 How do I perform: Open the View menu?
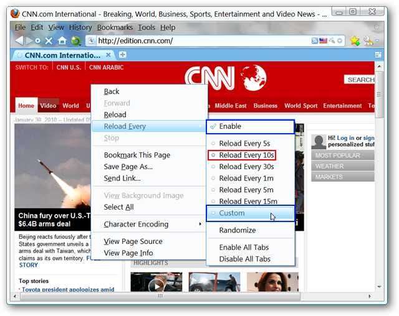[56, 27]
